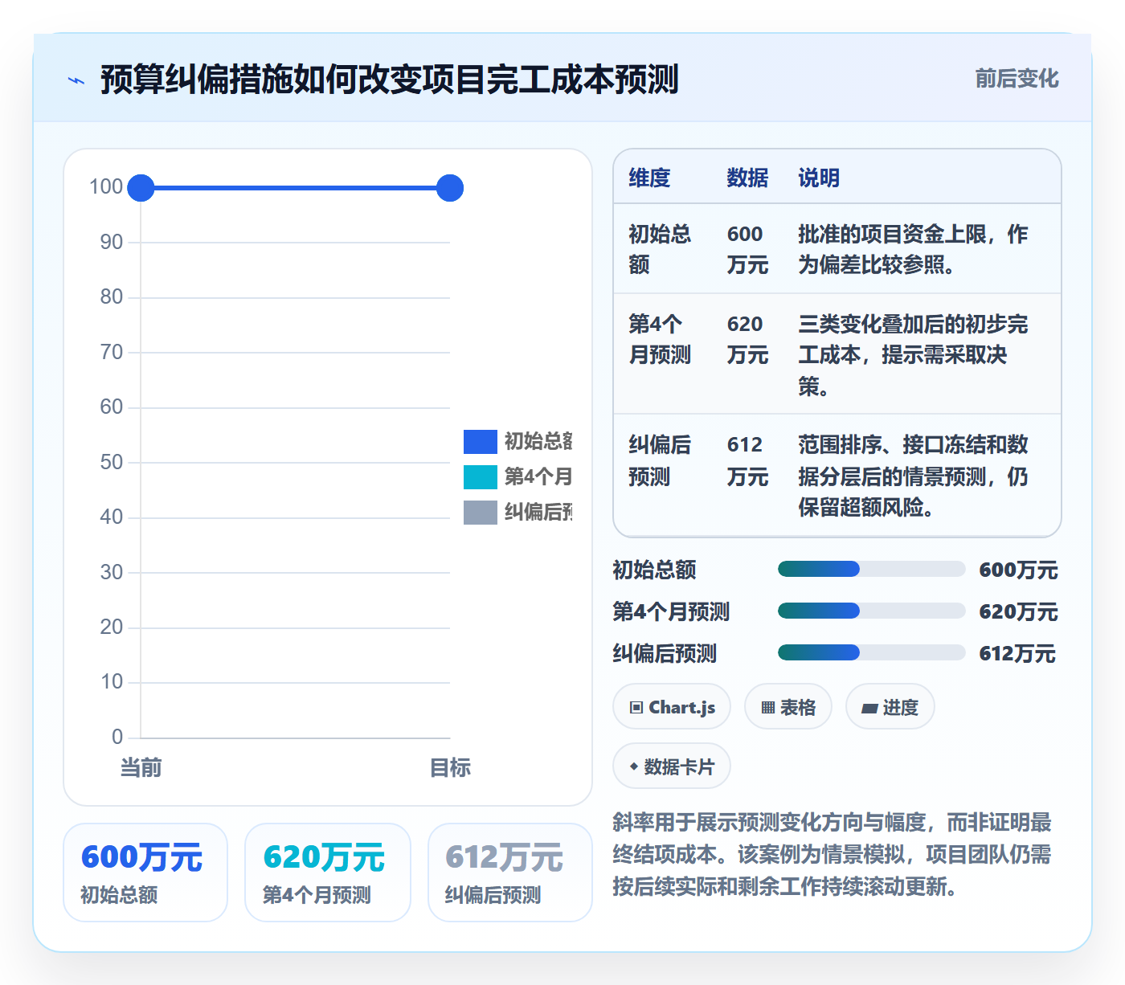Click the 范围排序、接口冻结 description text
This screenshot has width=1125, height=985.
913,476
